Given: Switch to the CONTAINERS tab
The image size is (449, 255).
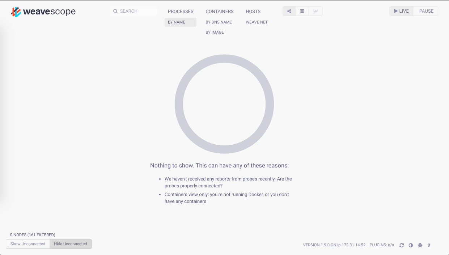Looking at the screenshot, I should 219,11.
